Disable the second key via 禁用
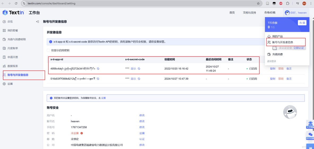 [x=281, y=79]
